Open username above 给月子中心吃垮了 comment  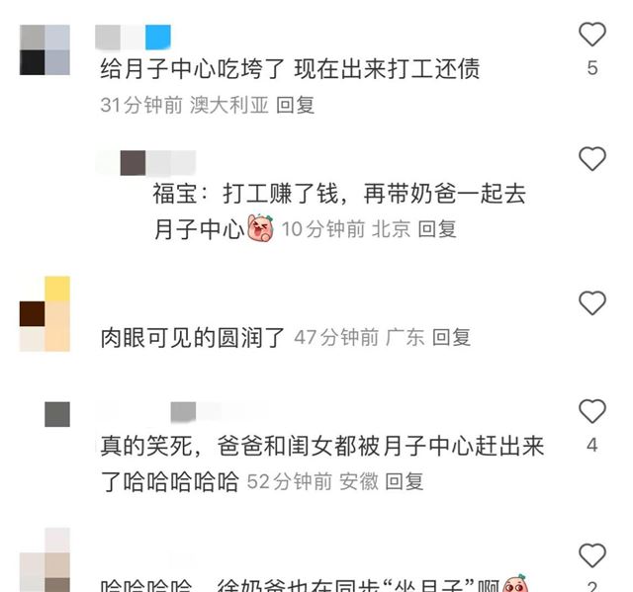[x=133, y=38]
